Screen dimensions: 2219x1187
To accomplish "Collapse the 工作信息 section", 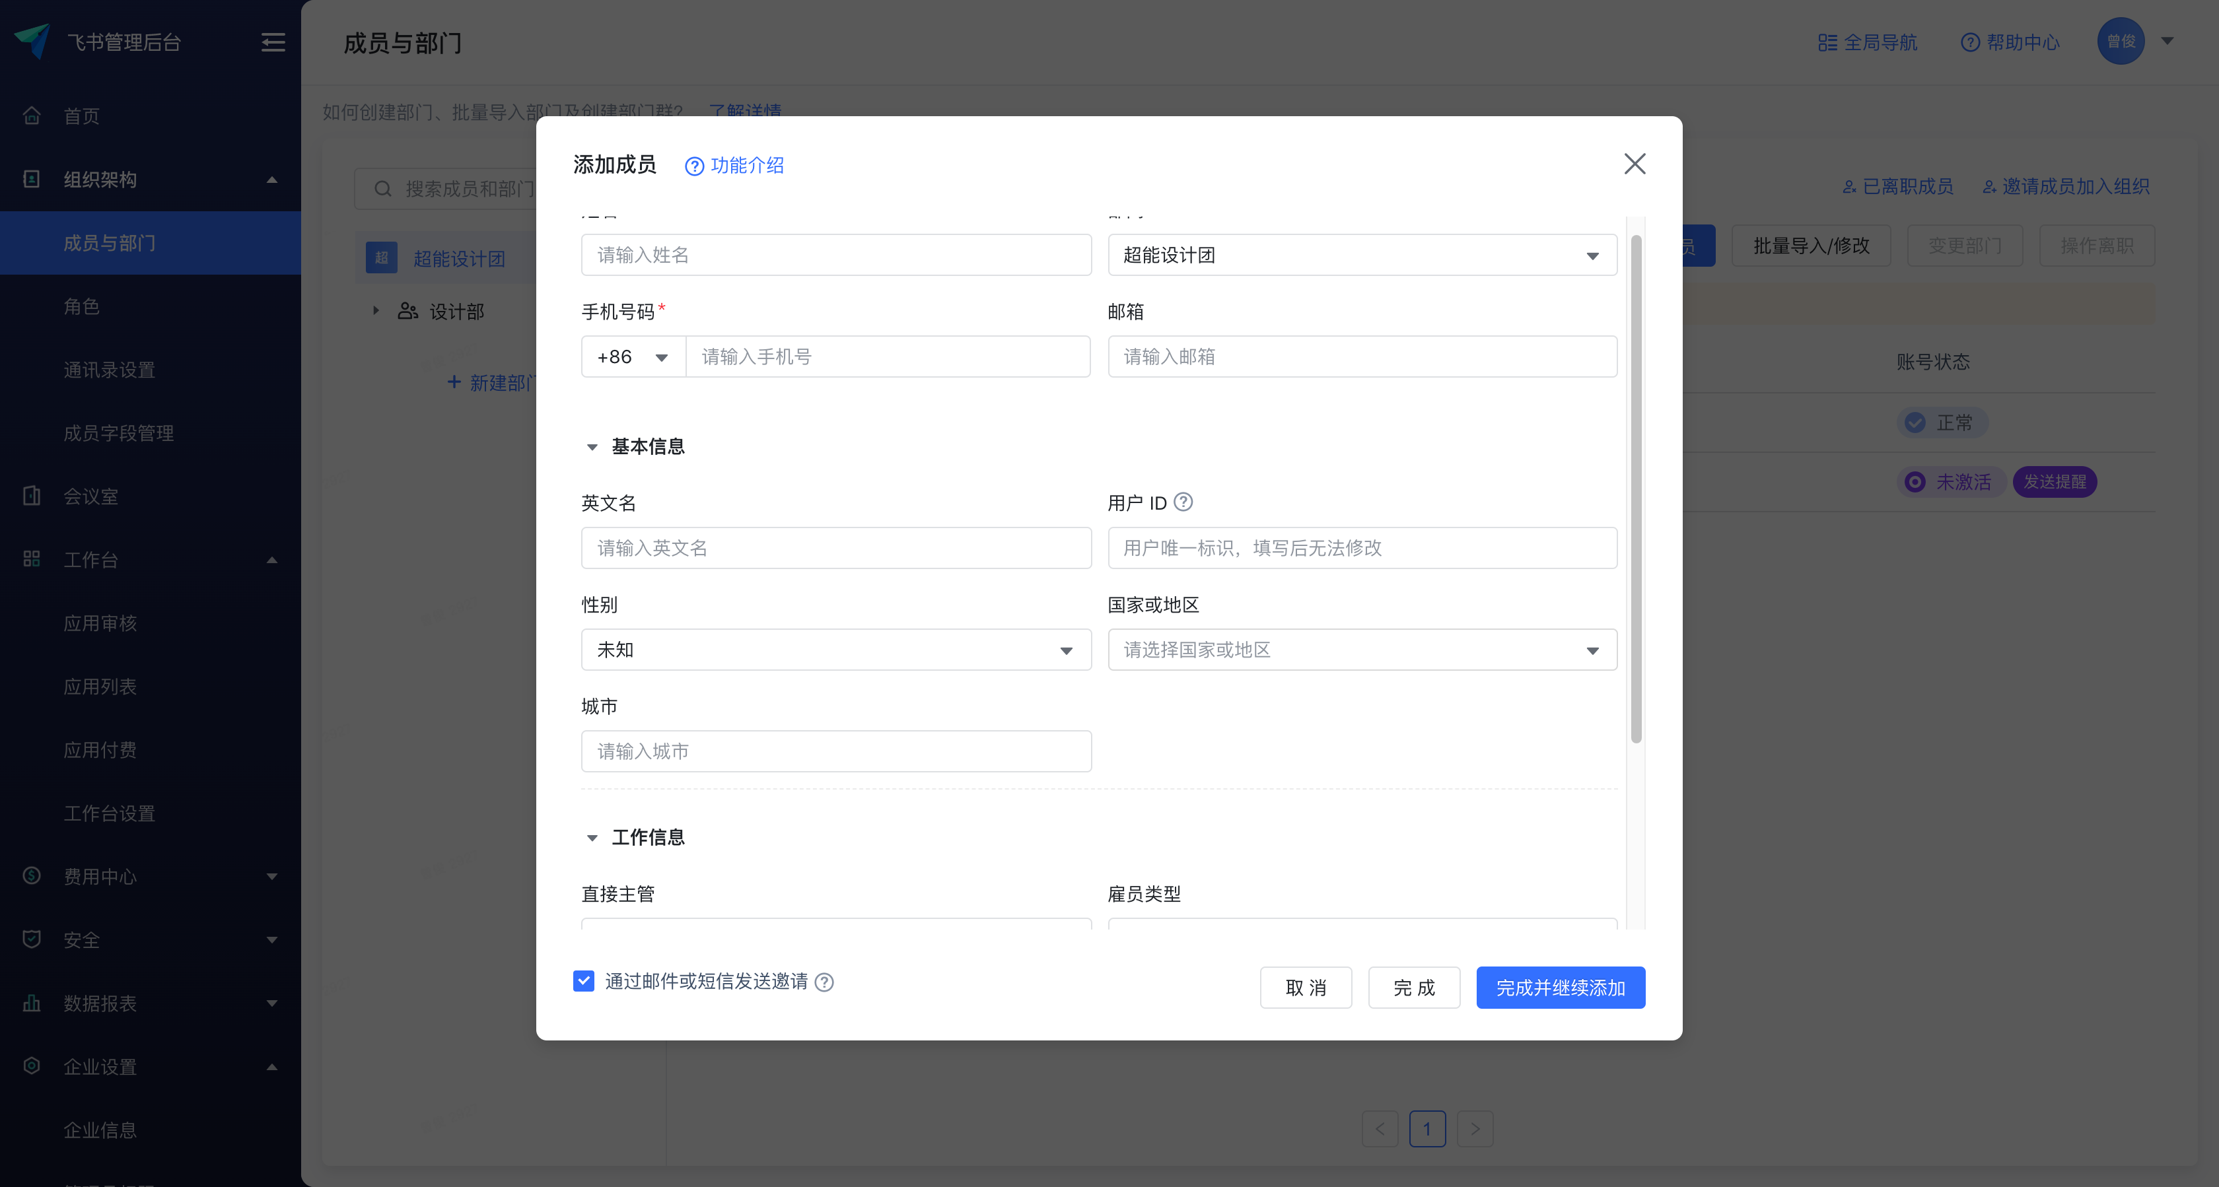I will point(592,837).
